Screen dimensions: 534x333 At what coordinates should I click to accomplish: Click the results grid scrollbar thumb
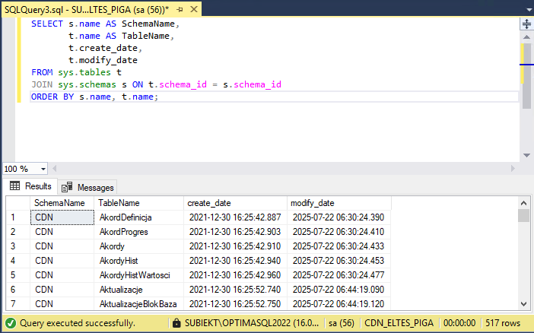[524, 215]
